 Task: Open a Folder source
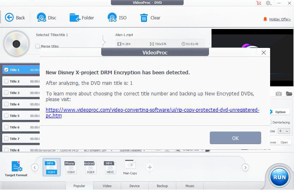point(75,18)
